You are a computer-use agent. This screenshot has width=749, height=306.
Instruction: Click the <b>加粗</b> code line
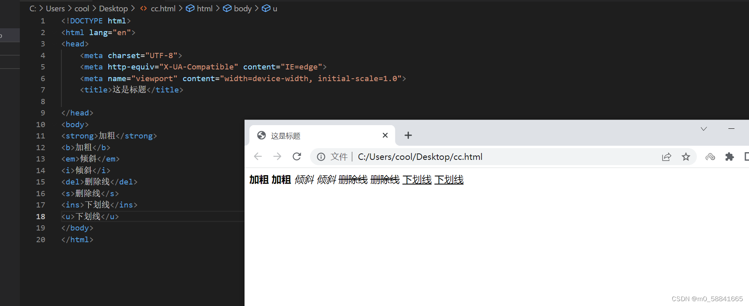point(86,147)
